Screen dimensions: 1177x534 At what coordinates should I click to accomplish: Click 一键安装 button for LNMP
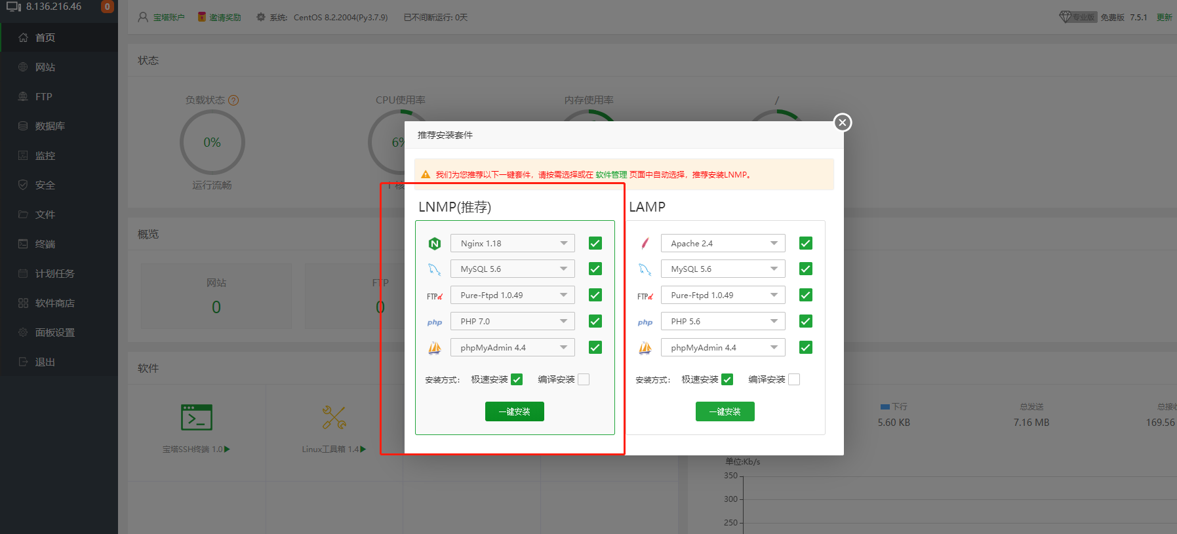click(515, 411)
